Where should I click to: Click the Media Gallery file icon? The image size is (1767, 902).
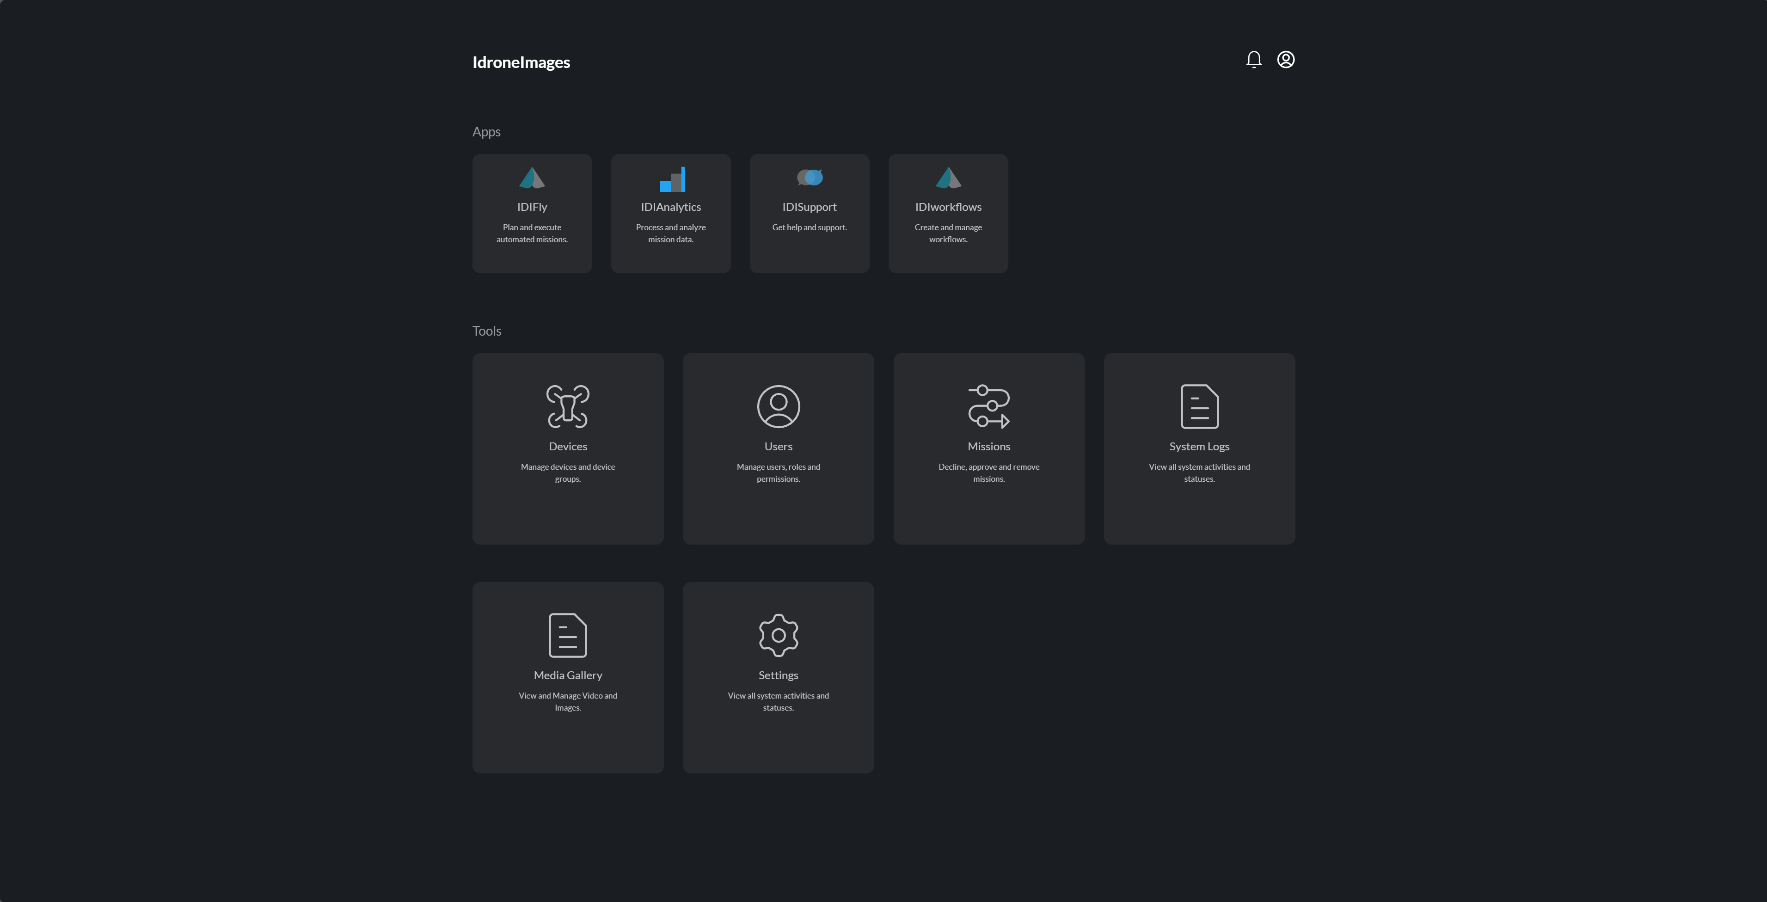tap(567, 635)
